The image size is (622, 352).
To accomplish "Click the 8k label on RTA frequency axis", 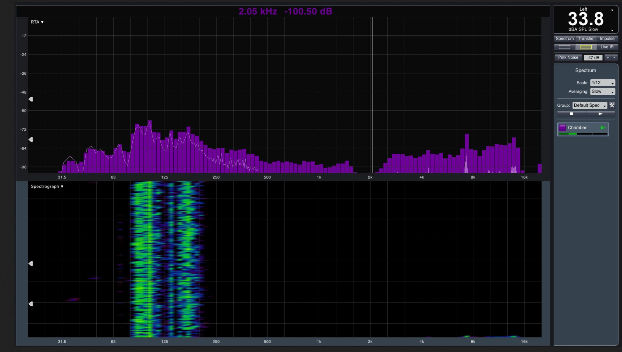I will (473, 177).
